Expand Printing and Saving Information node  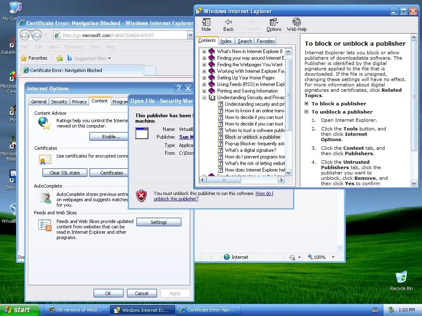coord(204,91)
